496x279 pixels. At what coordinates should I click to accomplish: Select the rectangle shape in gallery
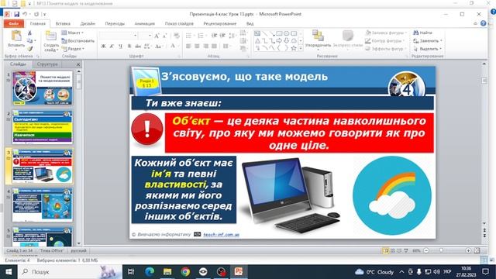tap(279, 33)
